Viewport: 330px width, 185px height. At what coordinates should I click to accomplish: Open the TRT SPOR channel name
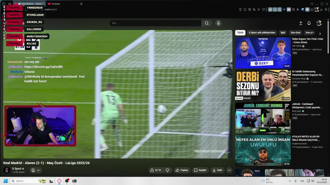tap(297, 46)
